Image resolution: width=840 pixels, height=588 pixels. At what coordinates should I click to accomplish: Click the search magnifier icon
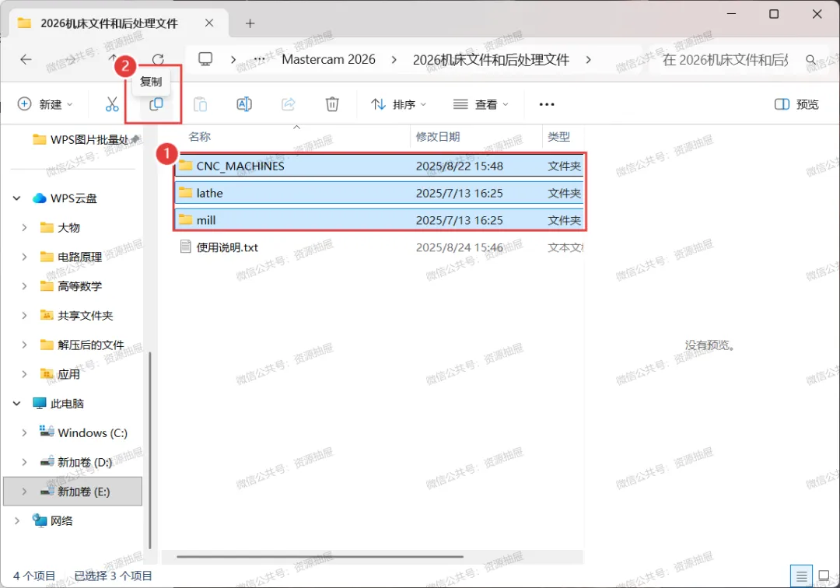click(811, 59)
